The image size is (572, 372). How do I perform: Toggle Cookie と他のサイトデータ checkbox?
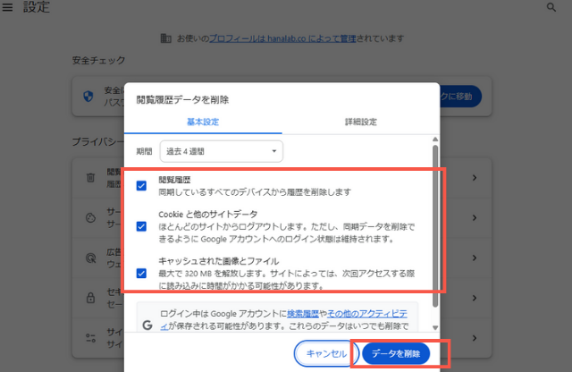pos(141,226)
